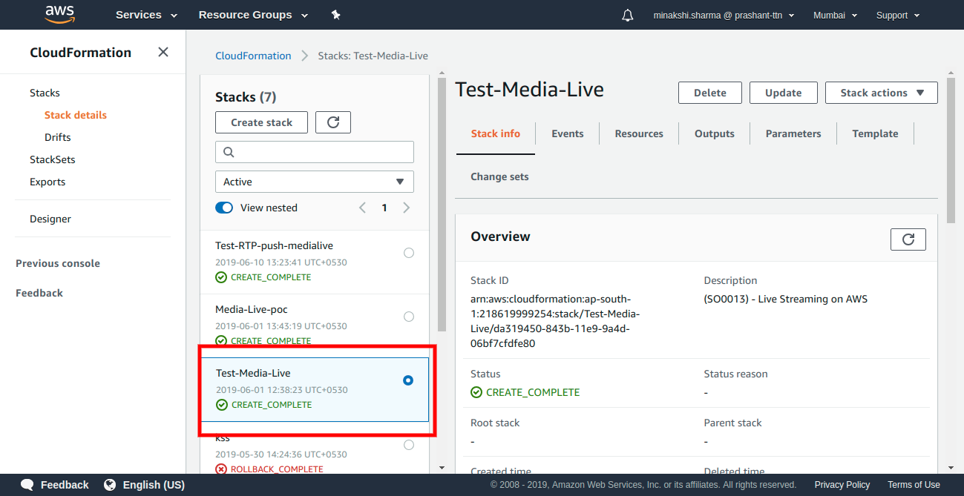Image resolution: width=964 pixels, height=496 pixels.
Task: Open the sidebar Feedback link
Action: 39,293
